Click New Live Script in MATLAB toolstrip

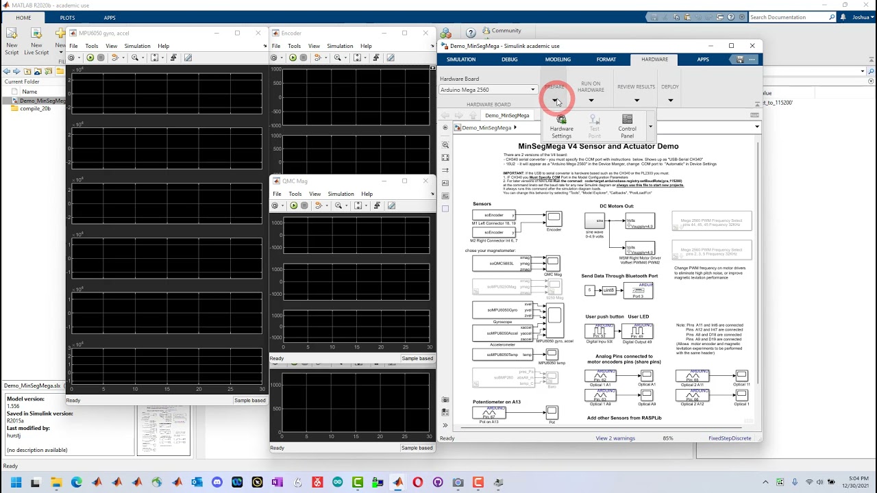(36, 40)
